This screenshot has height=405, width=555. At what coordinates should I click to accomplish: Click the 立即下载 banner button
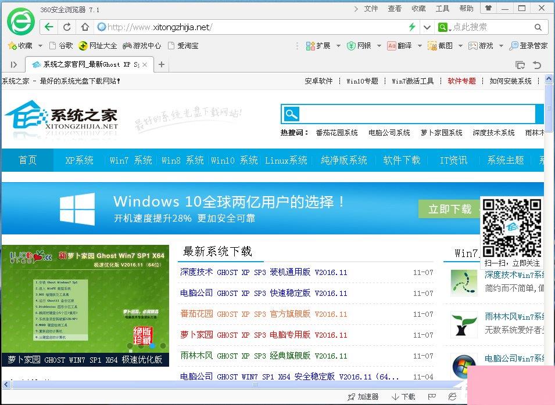[x=450, y=209]
